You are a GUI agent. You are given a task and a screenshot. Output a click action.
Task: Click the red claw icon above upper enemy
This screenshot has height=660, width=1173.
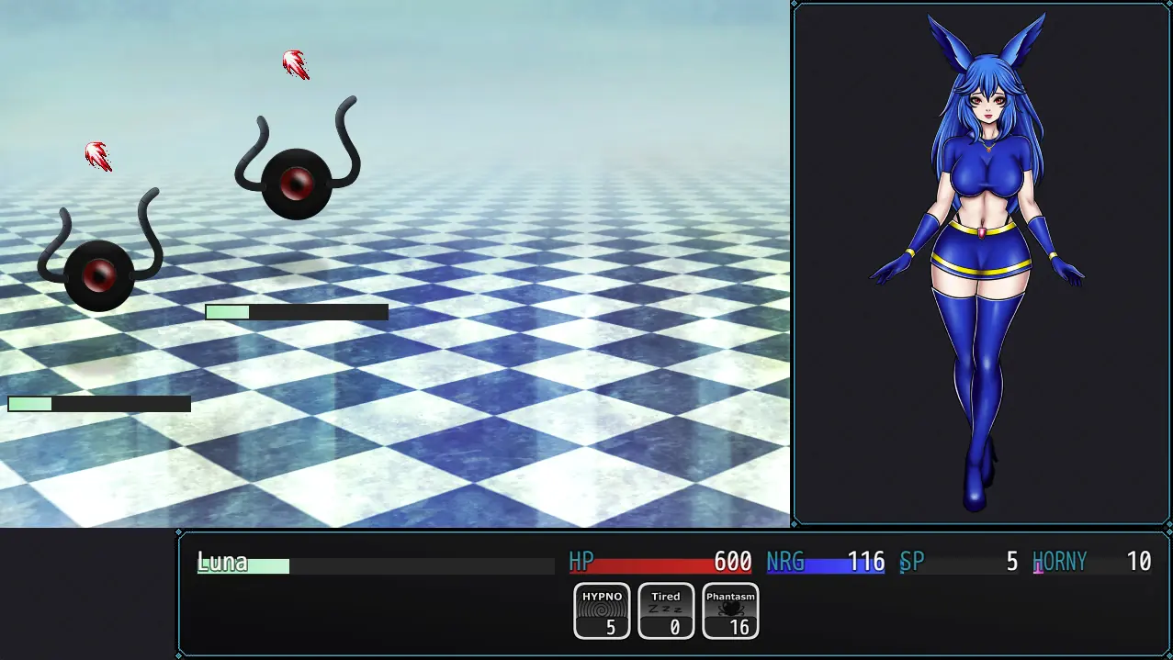[x=295, y=64]
